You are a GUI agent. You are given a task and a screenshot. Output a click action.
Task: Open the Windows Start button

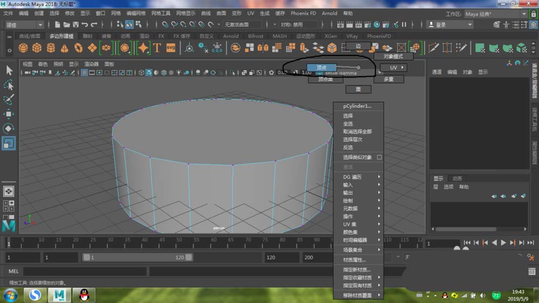pos(10,295)
